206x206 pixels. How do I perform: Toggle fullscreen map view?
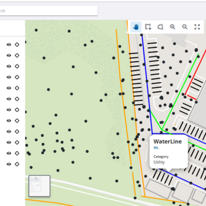[x=197, y=27]
